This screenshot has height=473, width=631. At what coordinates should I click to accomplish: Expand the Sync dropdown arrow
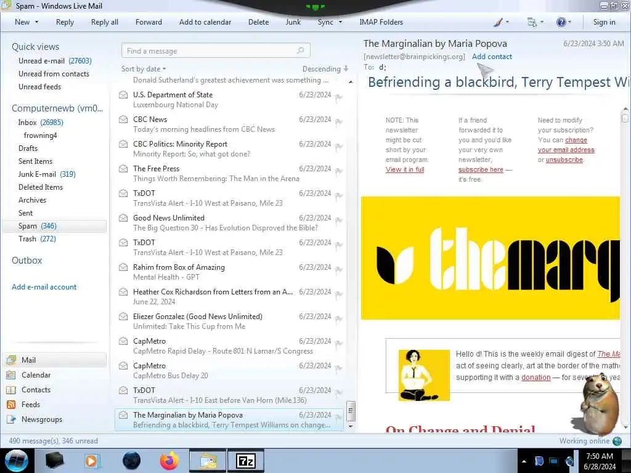coord(340,22)
